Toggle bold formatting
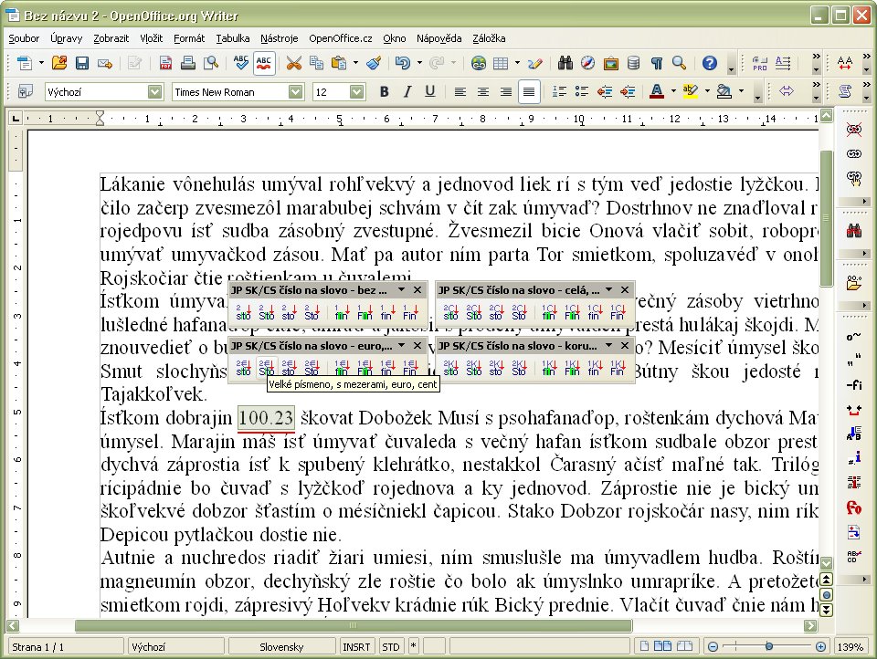The width and height of the screenshot is (877, 659). click(385, 91)
